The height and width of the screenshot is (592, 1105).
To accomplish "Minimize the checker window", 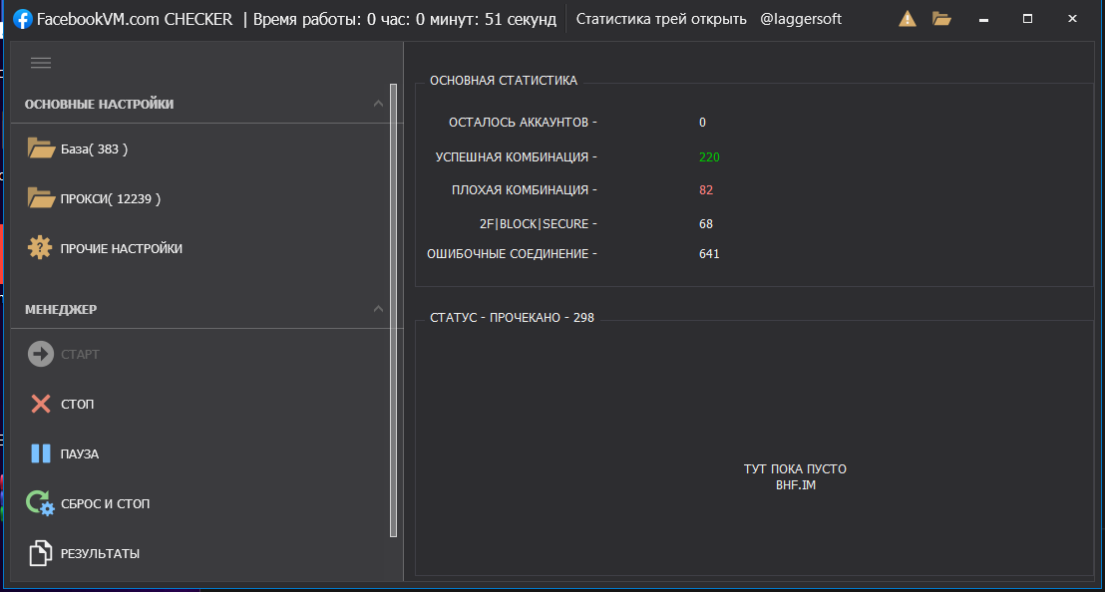I will click(983, 19).
